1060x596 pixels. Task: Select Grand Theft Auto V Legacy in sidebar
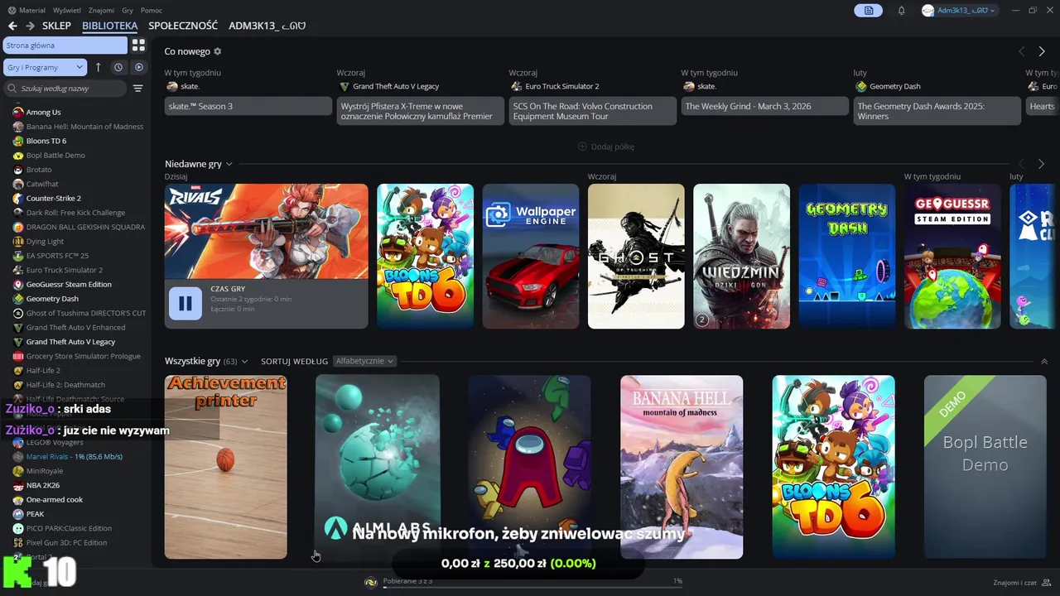70,342
